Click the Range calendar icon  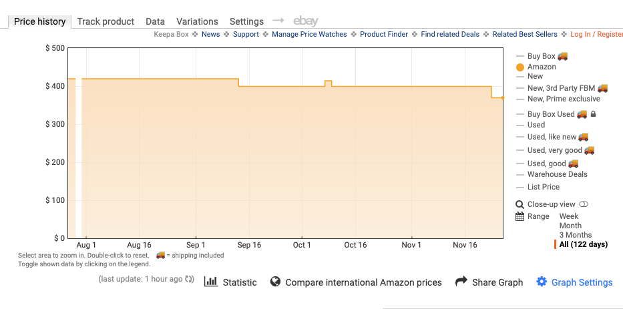pos(520,216)
